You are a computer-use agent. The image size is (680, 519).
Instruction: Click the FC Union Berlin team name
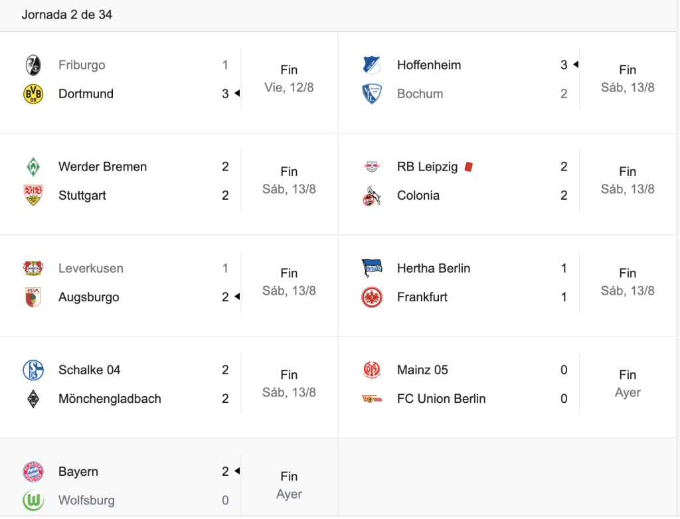pos(441,398)
